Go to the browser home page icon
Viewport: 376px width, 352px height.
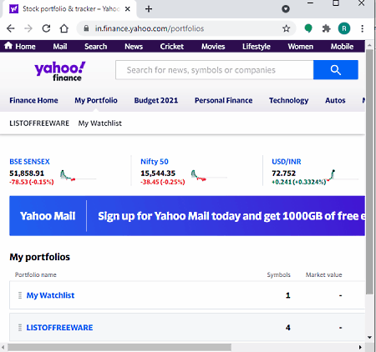(64, 28)
